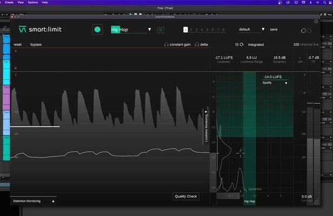Click the 100 channel link value
The image size is (333, 216).
[x=296, y=45]
